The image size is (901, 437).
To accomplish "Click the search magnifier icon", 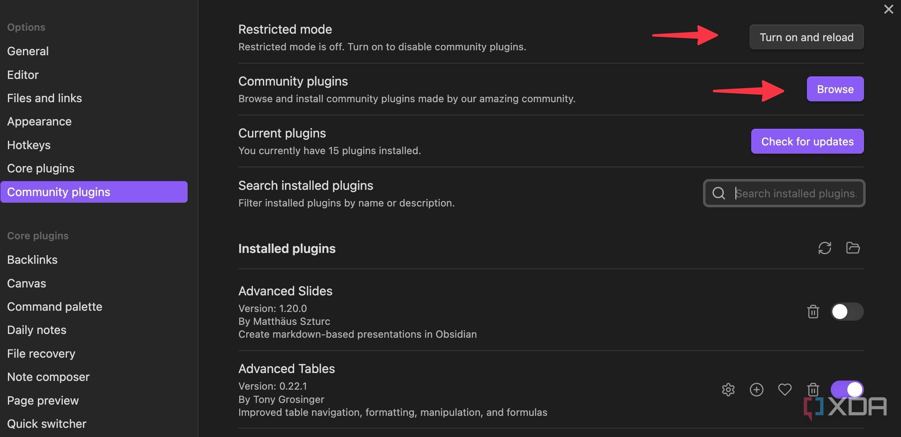I will coord(719,193).
